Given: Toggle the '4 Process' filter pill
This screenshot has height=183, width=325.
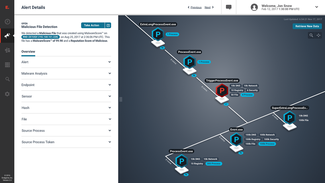Looking at the screenshot, I should pyautogui.click(x=247, y=95).
